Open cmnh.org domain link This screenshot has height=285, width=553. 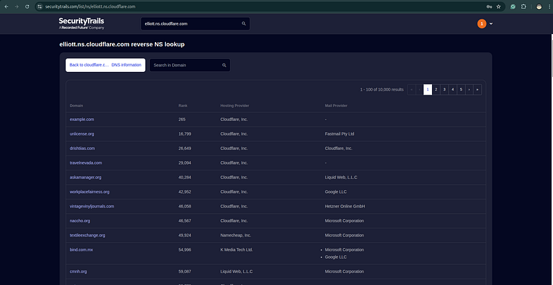pos(78,272)
